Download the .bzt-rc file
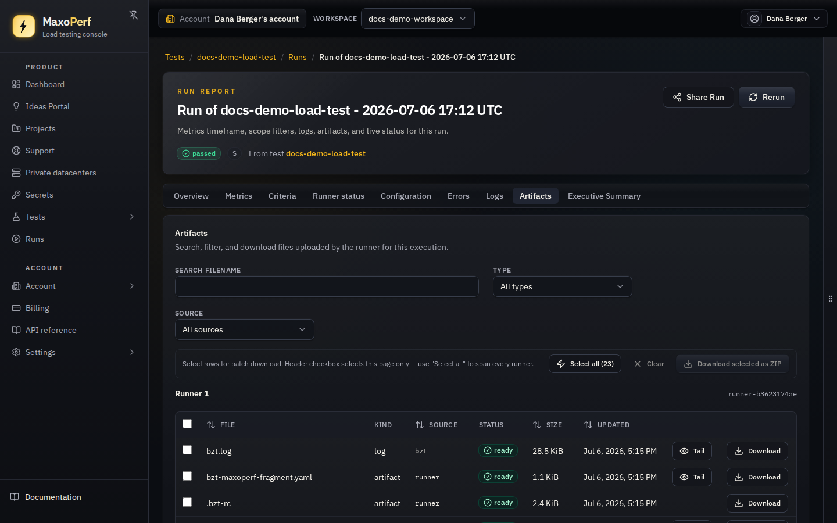 [757, 503]
